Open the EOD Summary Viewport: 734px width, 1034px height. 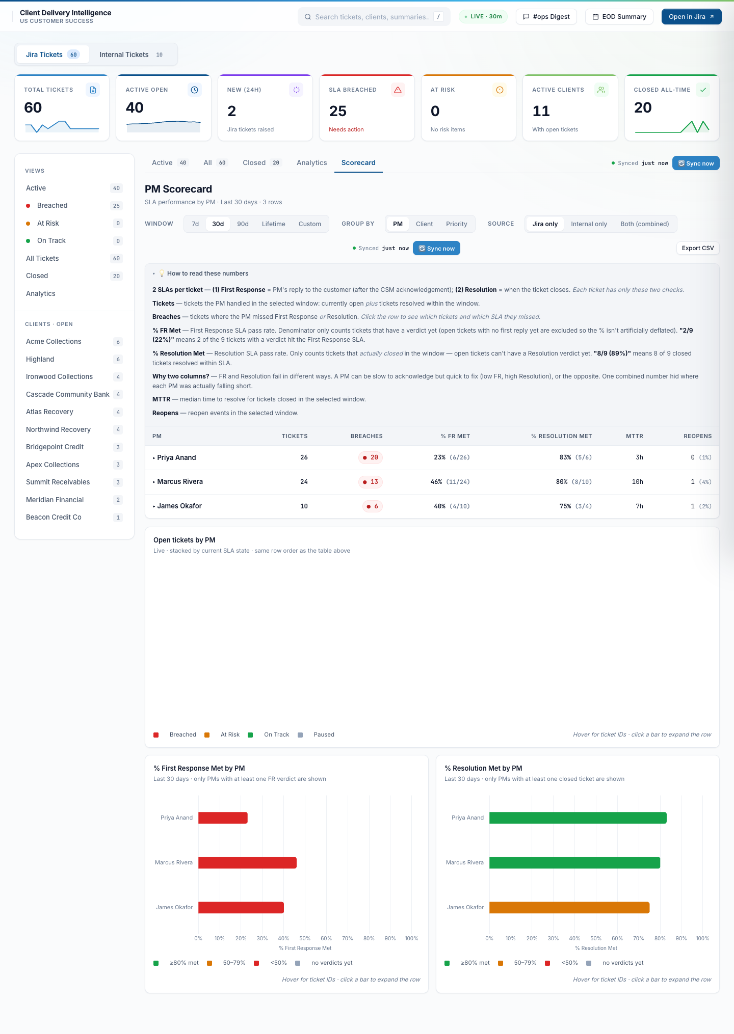pos(619,17)
